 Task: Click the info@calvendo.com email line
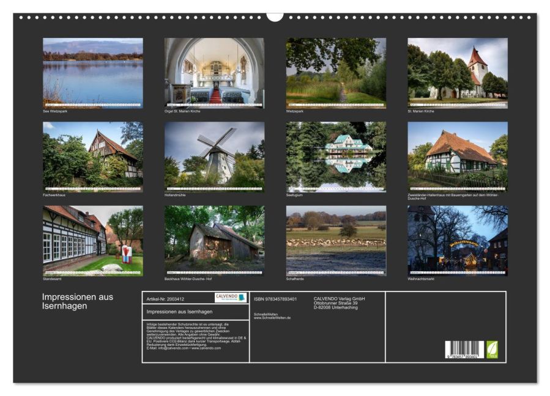tap(184, 348)
